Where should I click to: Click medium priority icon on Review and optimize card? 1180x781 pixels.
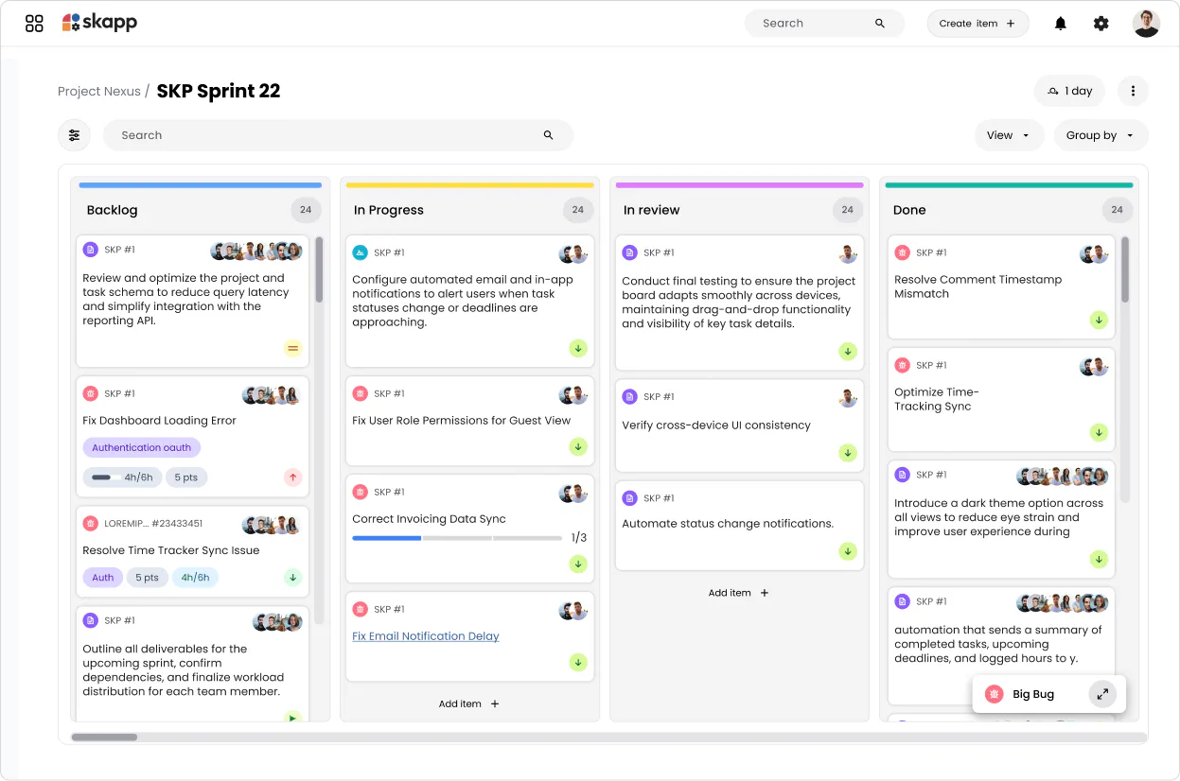292,349
